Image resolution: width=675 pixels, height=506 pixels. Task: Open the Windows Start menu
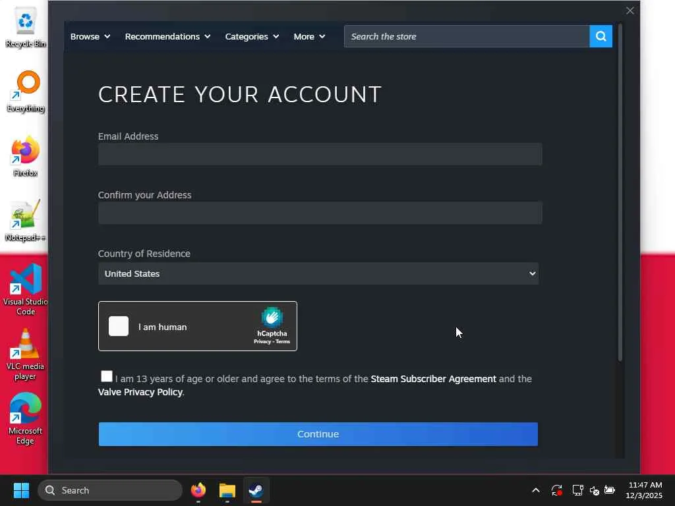click(x=21, y=490)
